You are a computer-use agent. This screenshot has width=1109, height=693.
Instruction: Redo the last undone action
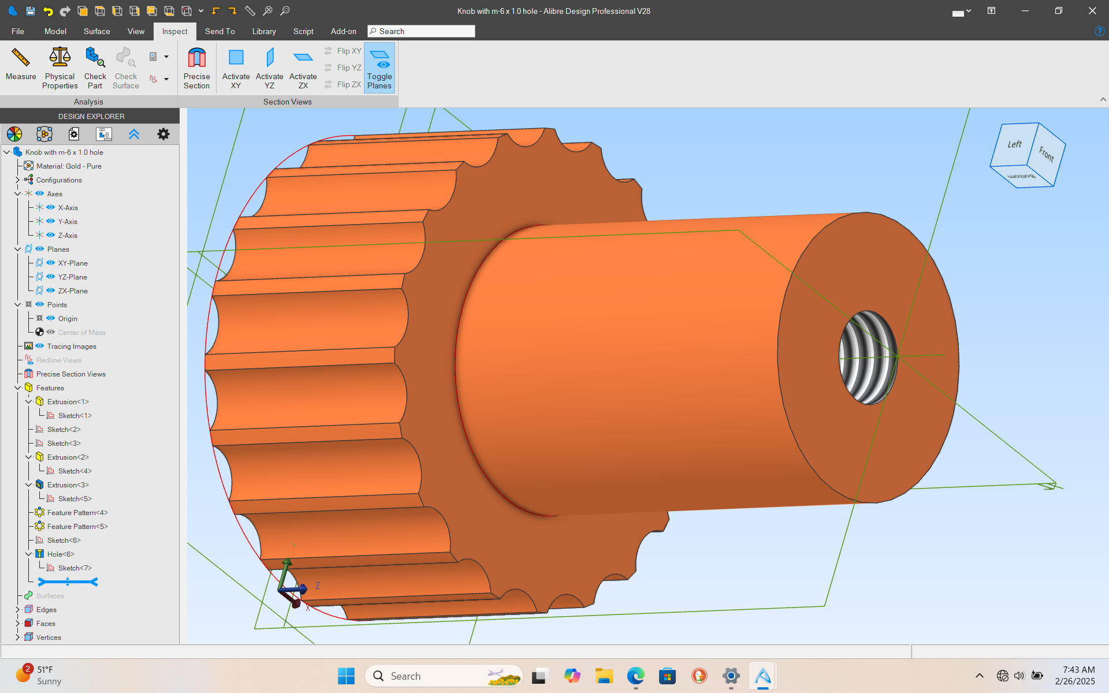[65, 11]
